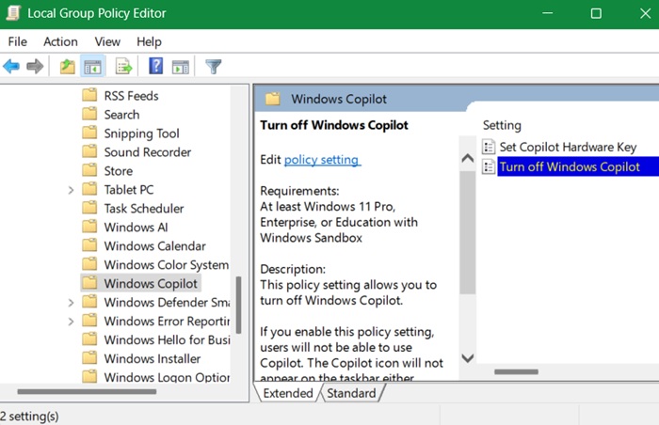Select Windows Copilot folder in tree
The width and height of the screenshot is (659, 425).
click(x=151, y=283)
